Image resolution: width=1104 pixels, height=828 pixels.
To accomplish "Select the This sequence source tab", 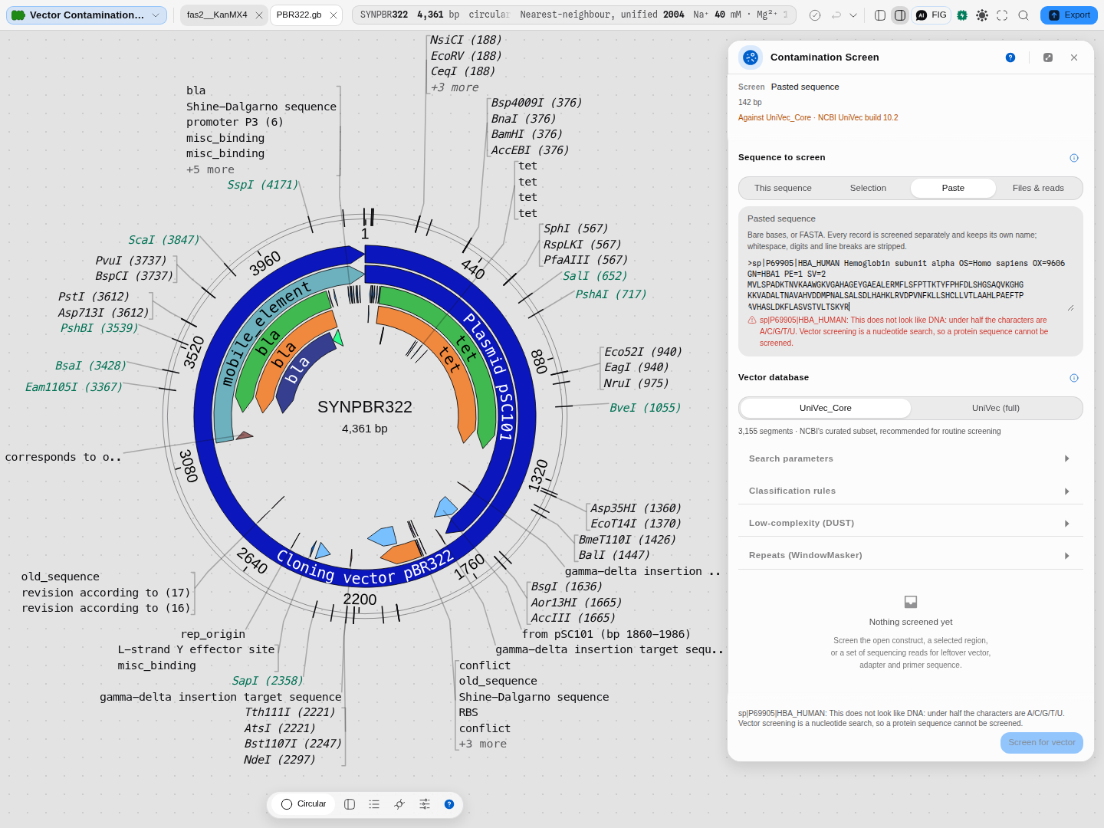I will [783, 188].
